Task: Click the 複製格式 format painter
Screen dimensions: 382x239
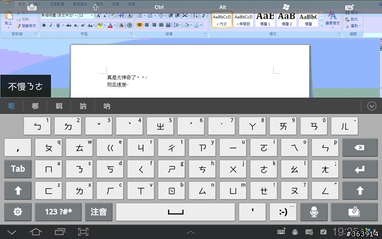Action: [x=26, y=26]
